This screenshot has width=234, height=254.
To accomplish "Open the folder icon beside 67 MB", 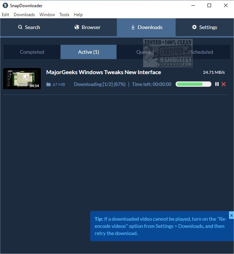I will (x=48, y=85).
